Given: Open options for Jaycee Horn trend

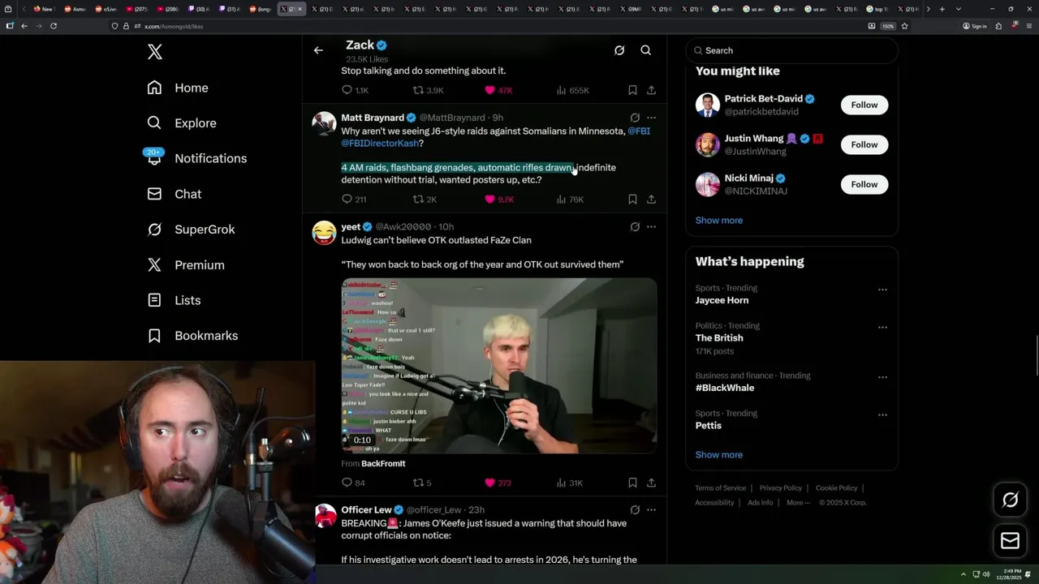Looking at the screenshot, I should click(882, 290).
